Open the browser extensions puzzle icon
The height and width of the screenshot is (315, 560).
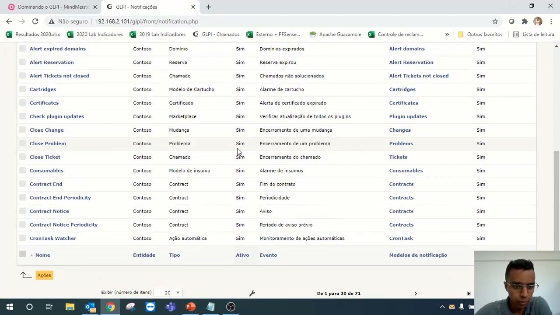(x=525, y=21)
